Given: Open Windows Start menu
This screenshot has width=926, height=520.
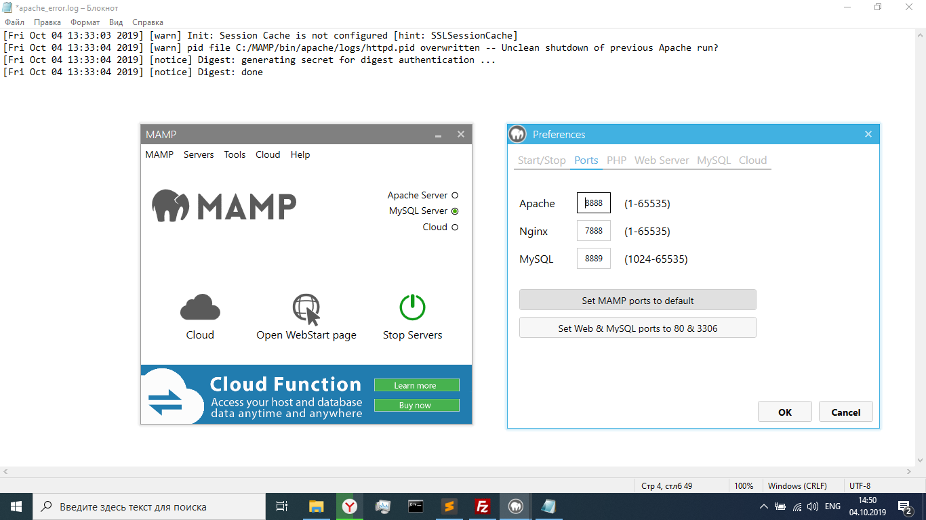Looking at the screenshot, I should tap(16, 506).
